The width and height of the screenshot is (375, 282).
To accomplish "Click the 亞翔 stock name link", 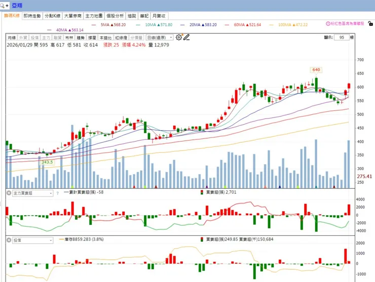I will click(x=17, y=5).
